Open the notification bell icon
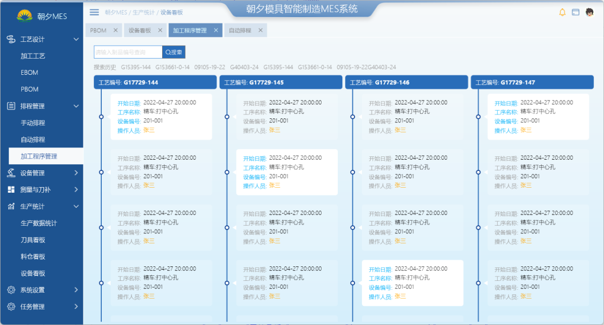Screen dimensions: 604x325 (562, 12)
